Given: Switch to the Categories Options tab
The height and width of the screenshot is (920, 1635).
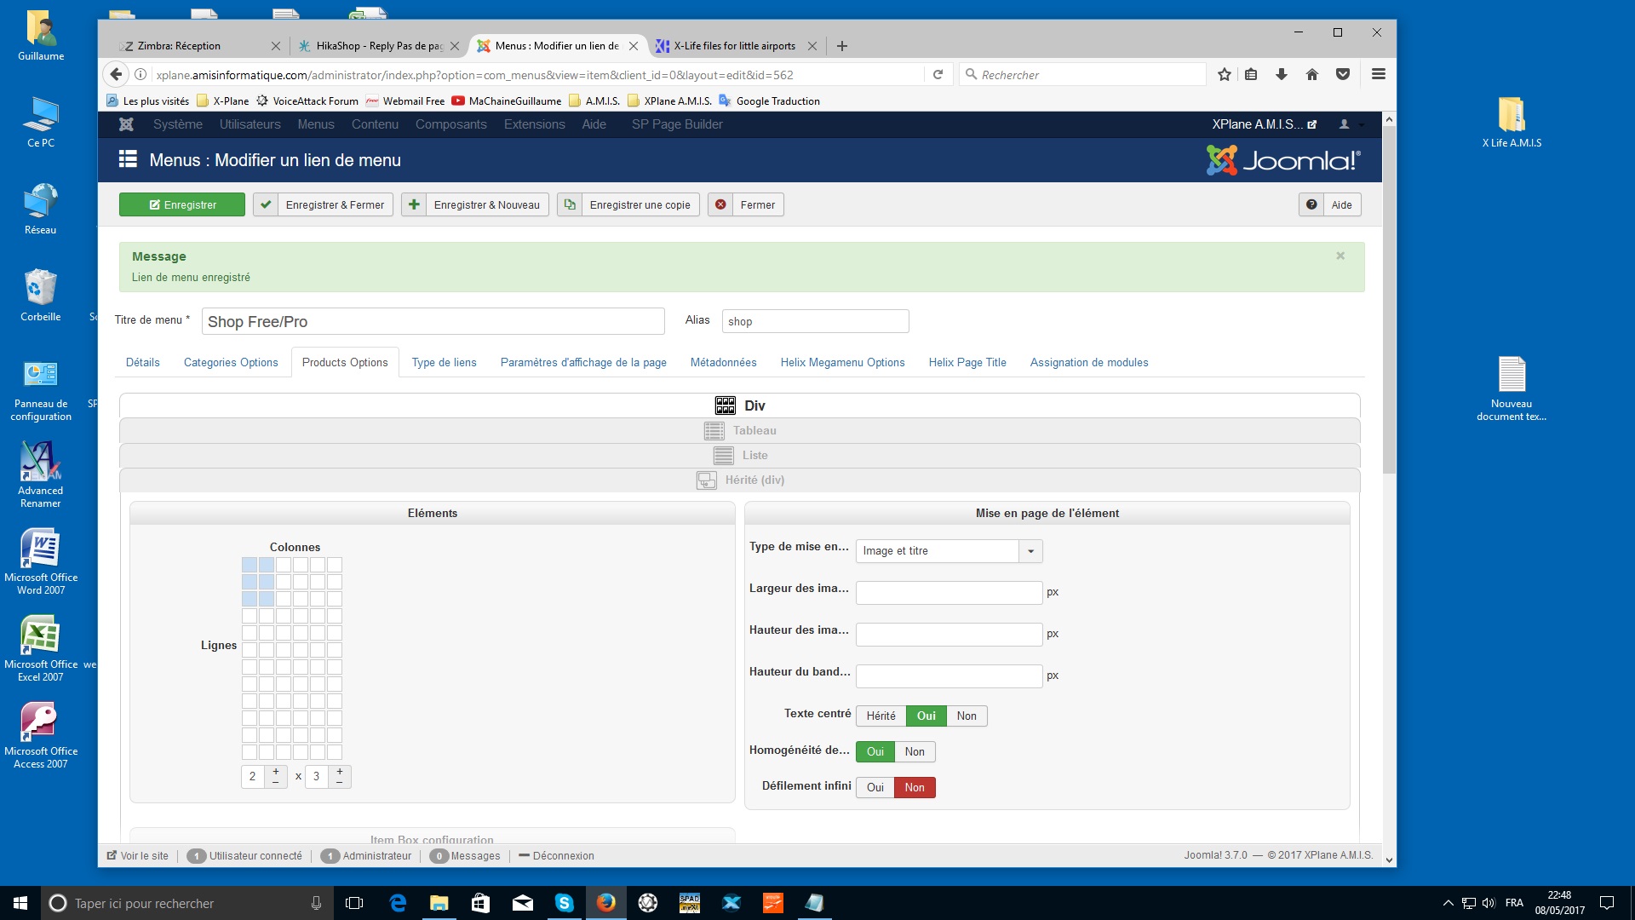Looking at the screenshot, I should tap(231, 363).
